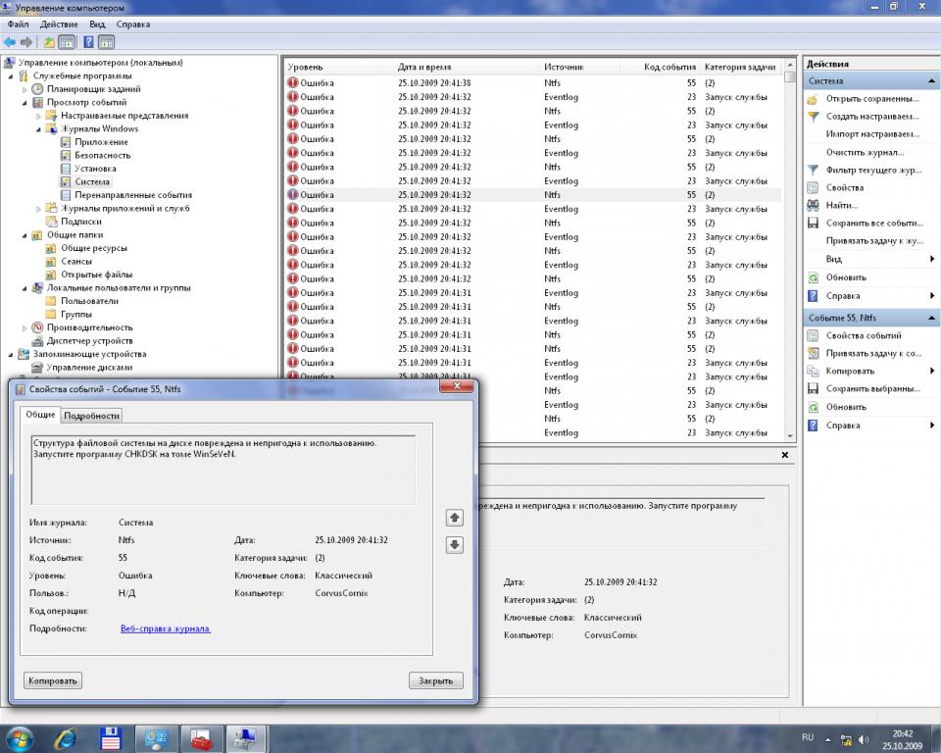Click Обновить under Система actions

(846, 277)
